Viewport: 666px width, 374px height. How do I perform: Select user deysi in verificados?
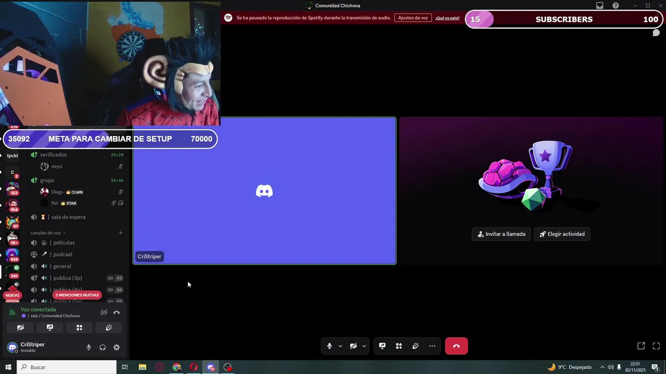coord(82,166)
